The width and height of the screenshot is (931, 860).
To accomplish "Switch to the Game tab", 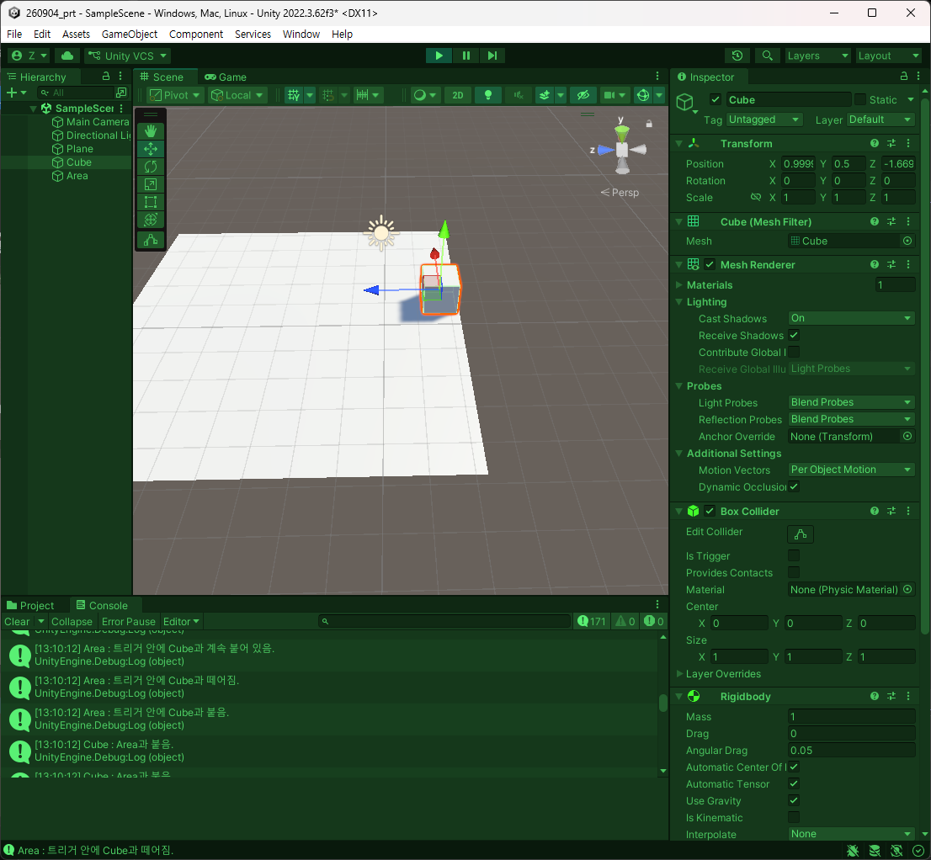I will [226, 77].
